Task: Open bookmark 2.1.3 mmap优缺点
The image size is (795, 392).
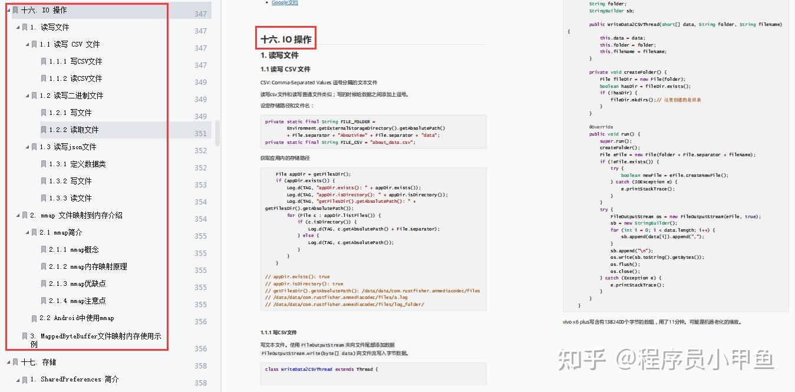Action: click(77, 284)
